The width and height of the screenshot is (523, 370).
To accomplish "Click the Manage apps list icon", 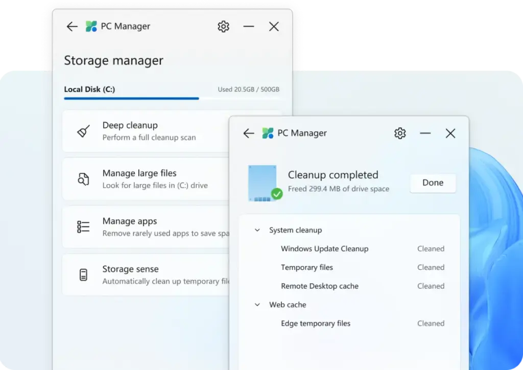I will (x=83, y=227).
